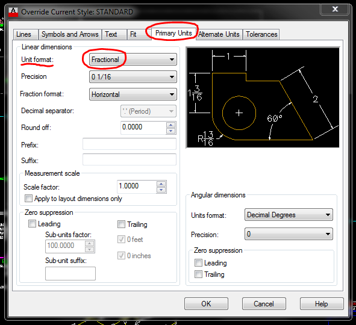Confirm with the OK button

(x=206, y=304)
